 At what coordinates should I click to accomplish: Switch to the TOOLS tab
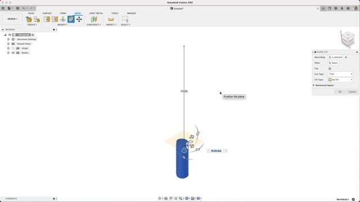(x=115, y=13)
